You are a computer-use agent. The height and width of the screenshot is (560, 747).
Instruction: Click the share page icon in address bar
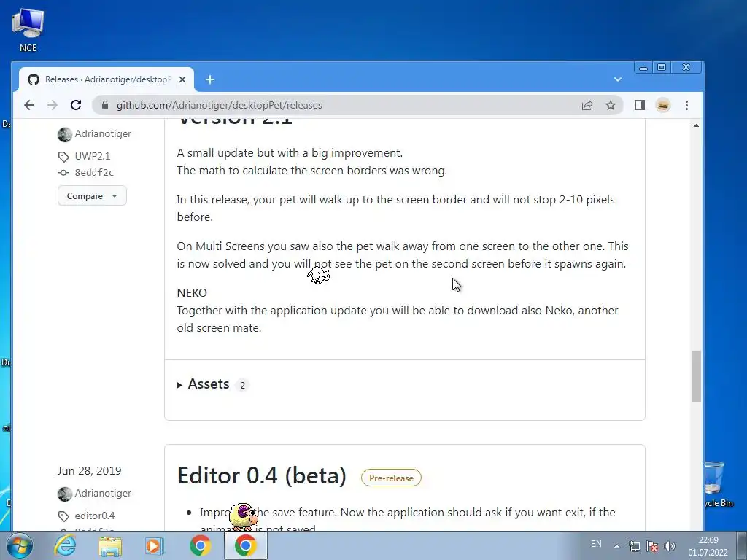(x=587, y=105)
